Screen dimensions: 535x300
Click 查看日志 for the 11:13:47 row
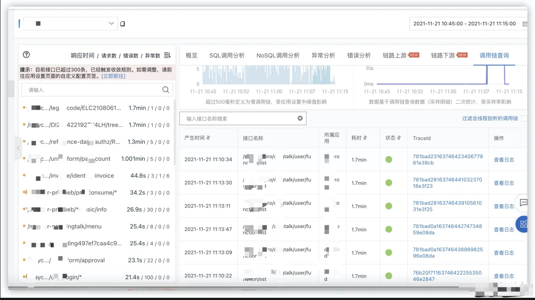504,229
